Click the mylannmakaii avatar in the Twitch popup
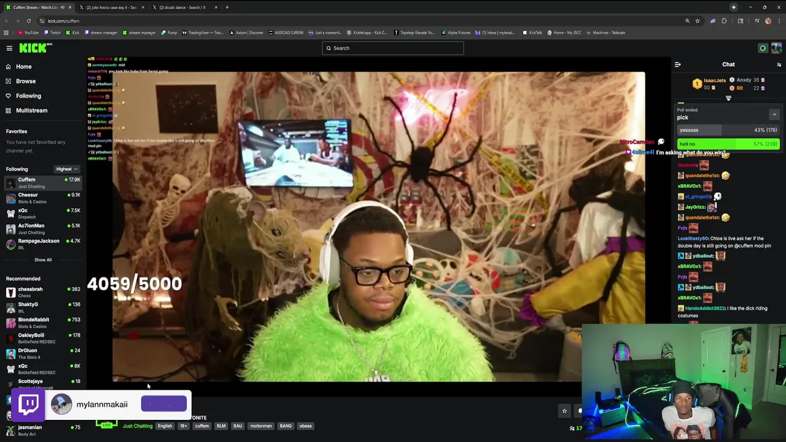This screenshot has height=442, width=786. point(61,404)
